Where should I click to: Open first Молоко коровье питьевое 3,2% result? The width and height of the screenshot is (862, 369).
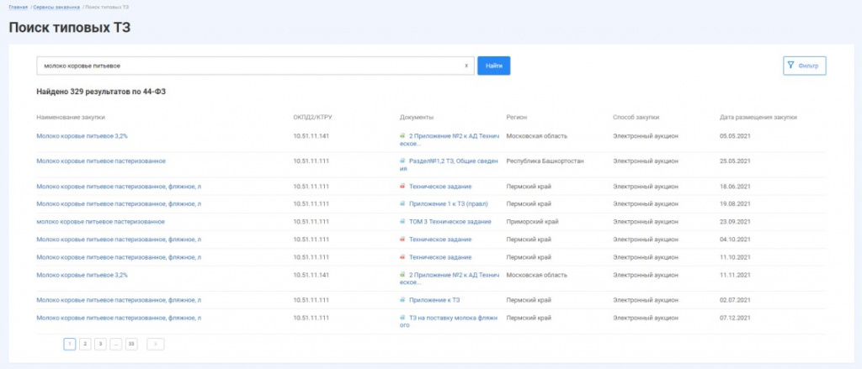click(82, 135)
